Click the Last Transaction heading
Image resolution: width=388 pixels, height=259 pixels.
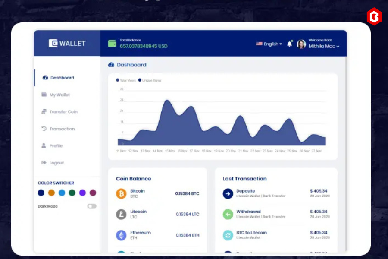(244, 179)
